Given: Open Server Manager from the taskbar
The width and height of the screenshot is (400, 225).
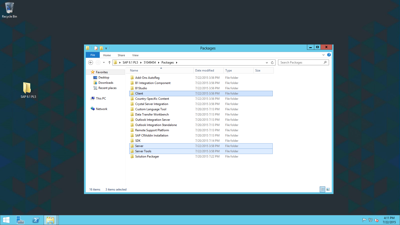Looking at the screenshot, I should (x=20, y=220).
